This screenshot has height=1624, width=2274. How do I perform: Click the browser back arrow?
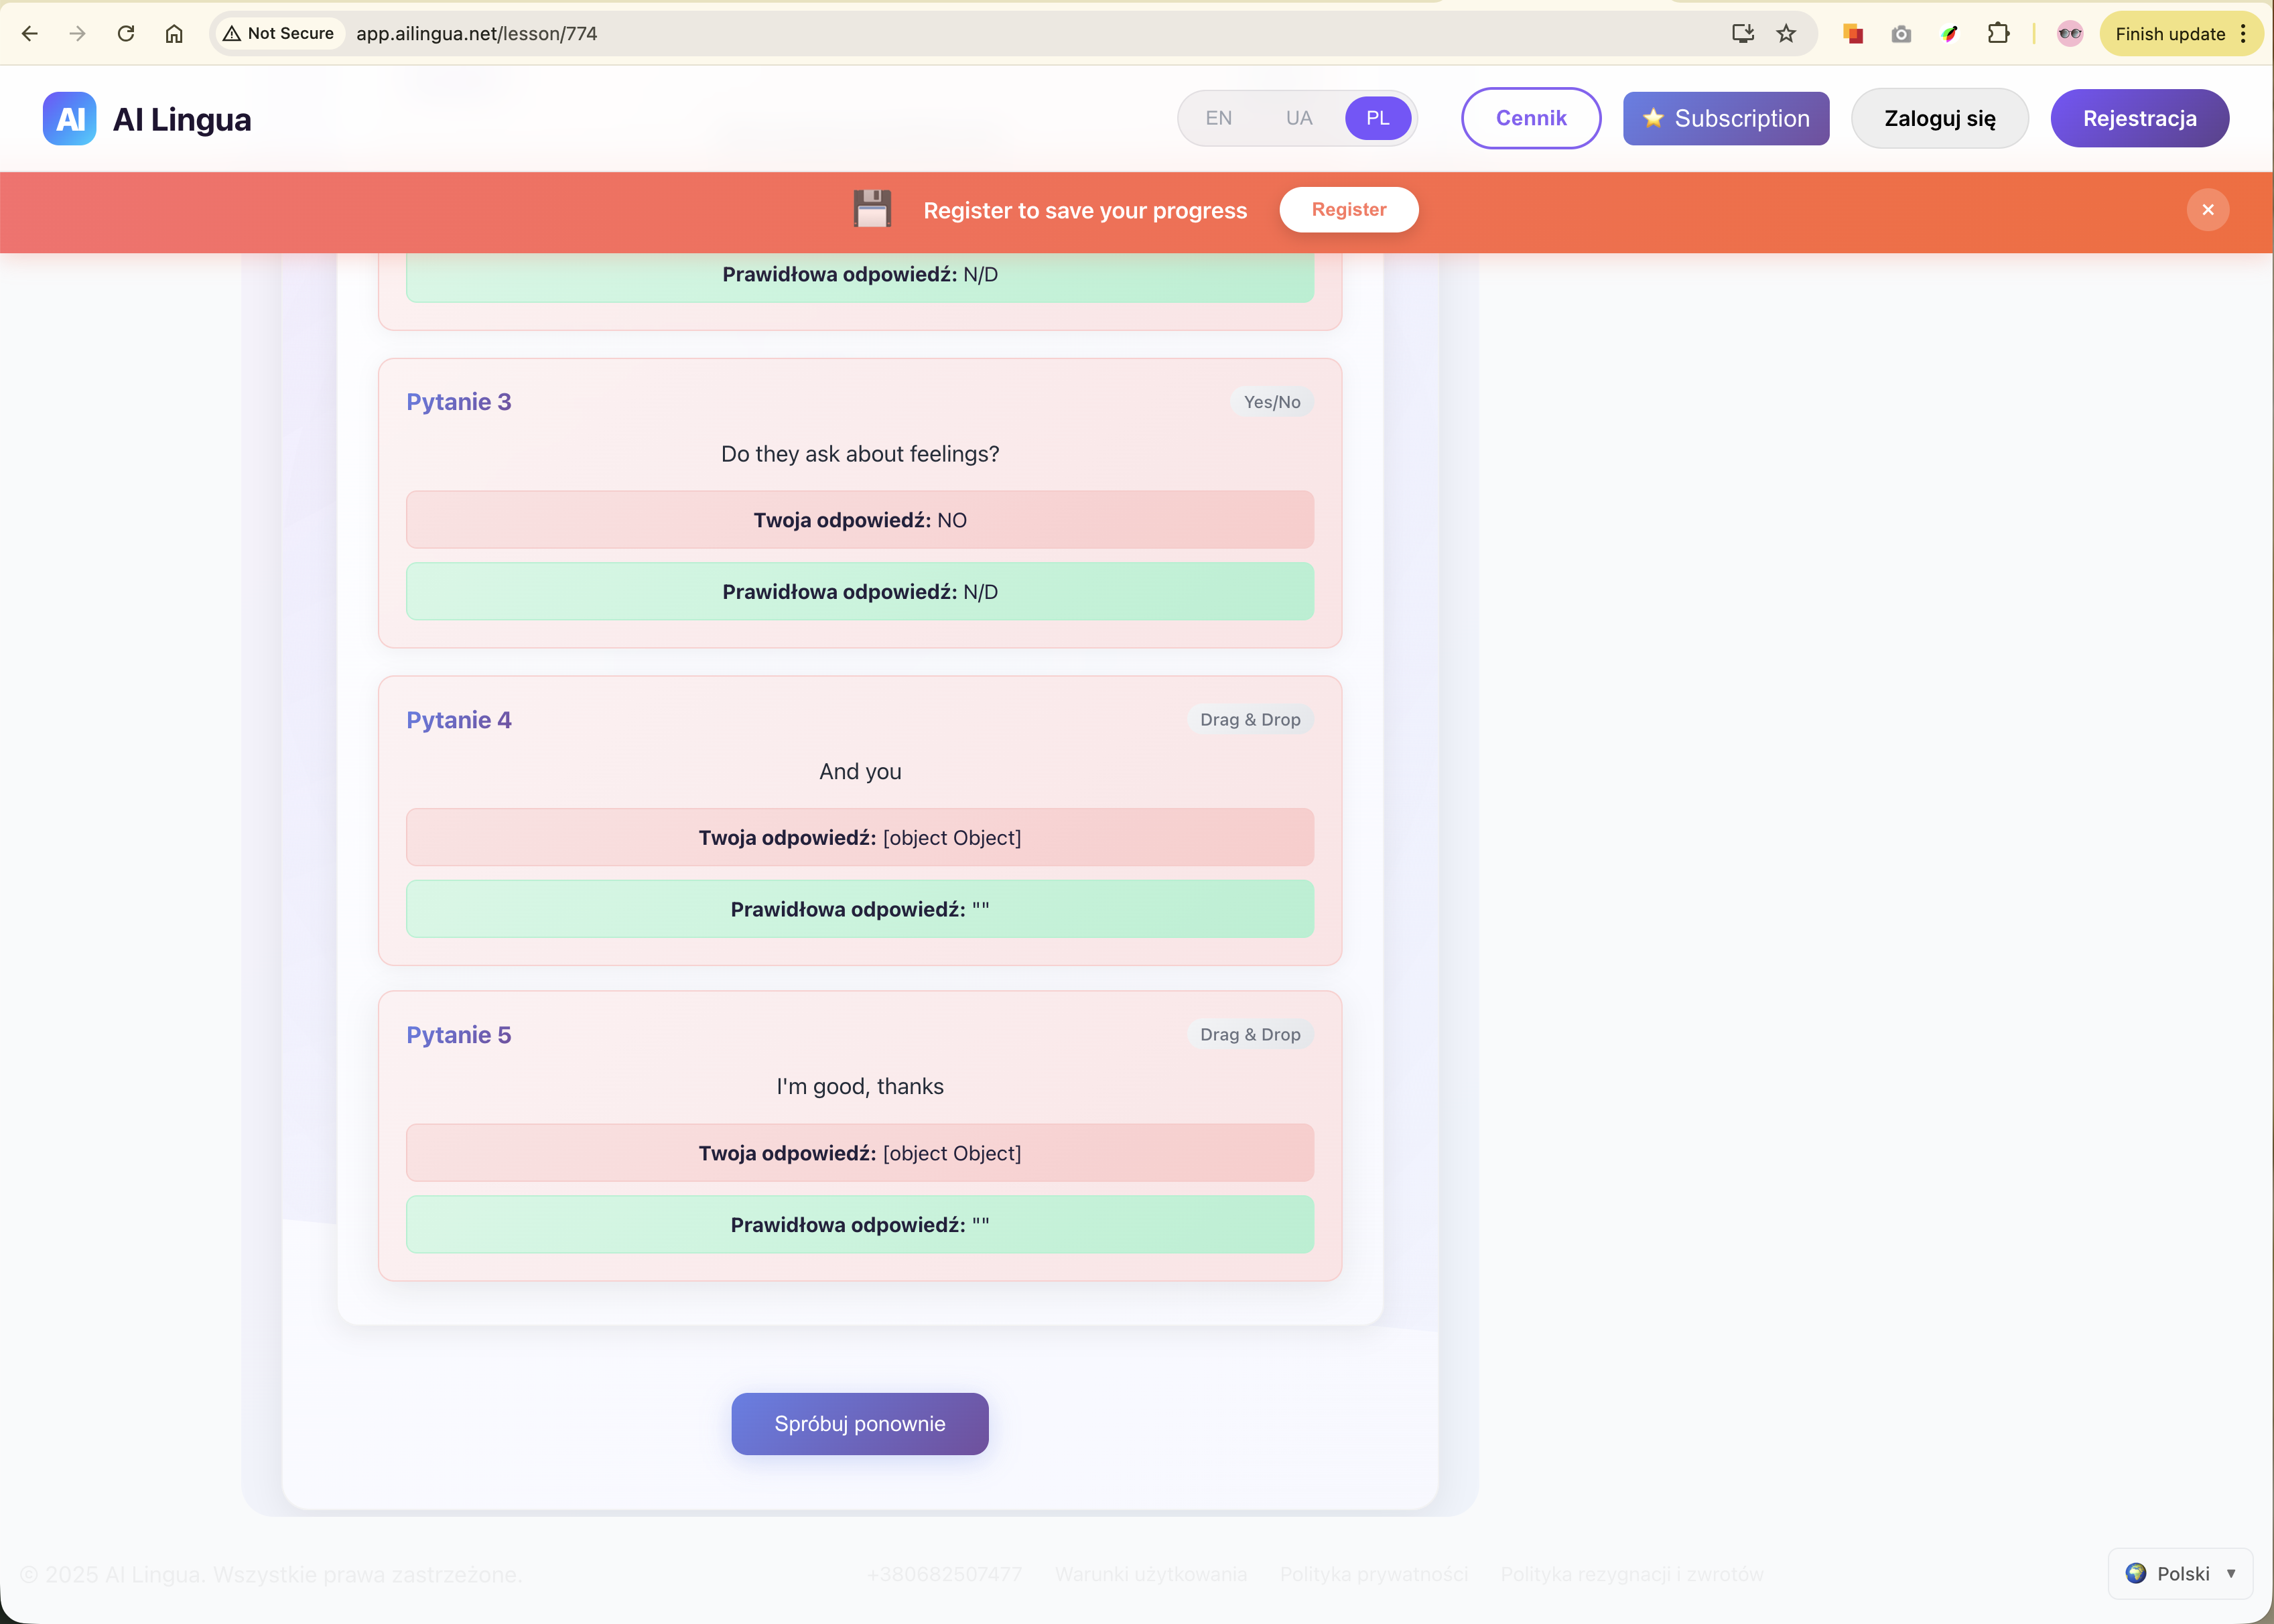click(30, 34)
